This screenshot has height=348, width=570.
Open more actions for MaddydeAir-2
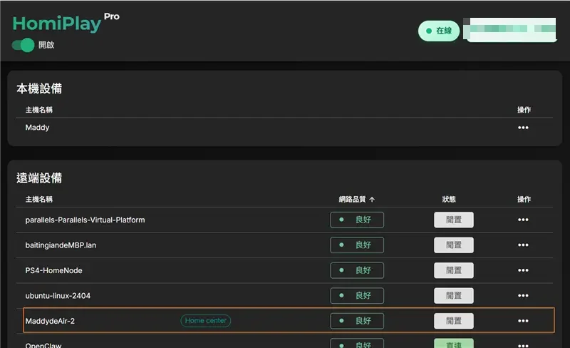(523, 321)
